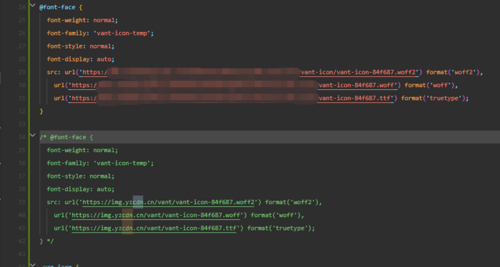Viewport: 500px width, 267px height.
Task: Click the 'normal' value of font-weight on line 25
Action: coord(104,21)
